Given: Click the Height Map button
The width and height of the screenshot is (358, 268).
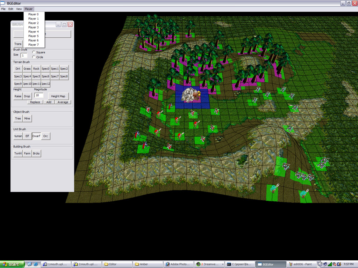Looking at the screenshot, I should (x=58, y=96).
